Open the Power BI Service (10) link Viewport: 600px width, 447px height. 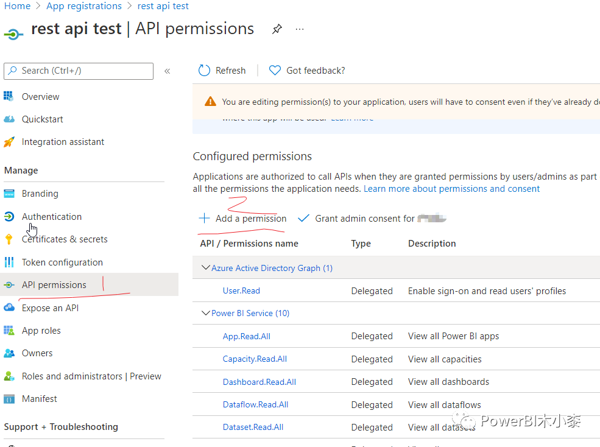click(x=250, y=313)
